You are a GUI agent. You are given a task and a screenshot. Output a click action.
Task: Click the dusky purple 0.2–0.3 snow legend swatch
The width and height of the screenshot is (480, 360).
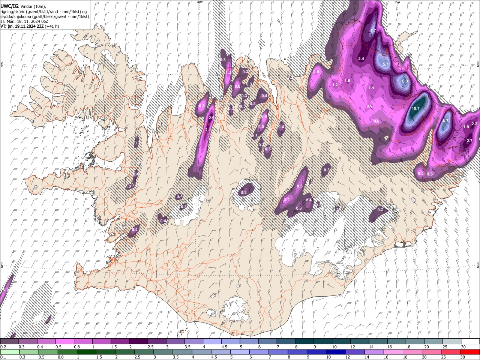coord(9,341)
